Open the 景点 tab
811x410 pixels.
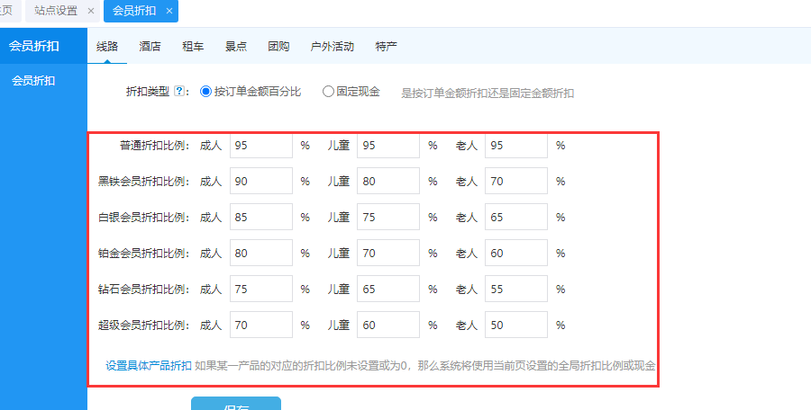236,46
